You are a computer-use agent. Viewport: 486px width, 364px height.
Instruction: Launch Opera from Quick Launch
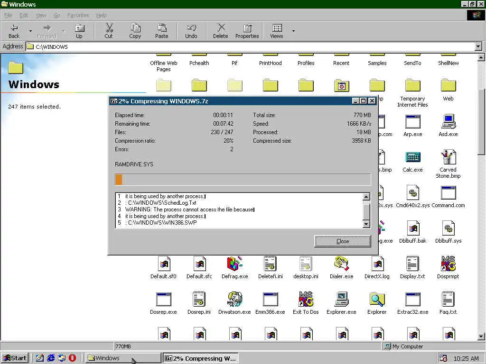(x=72, y=358)
